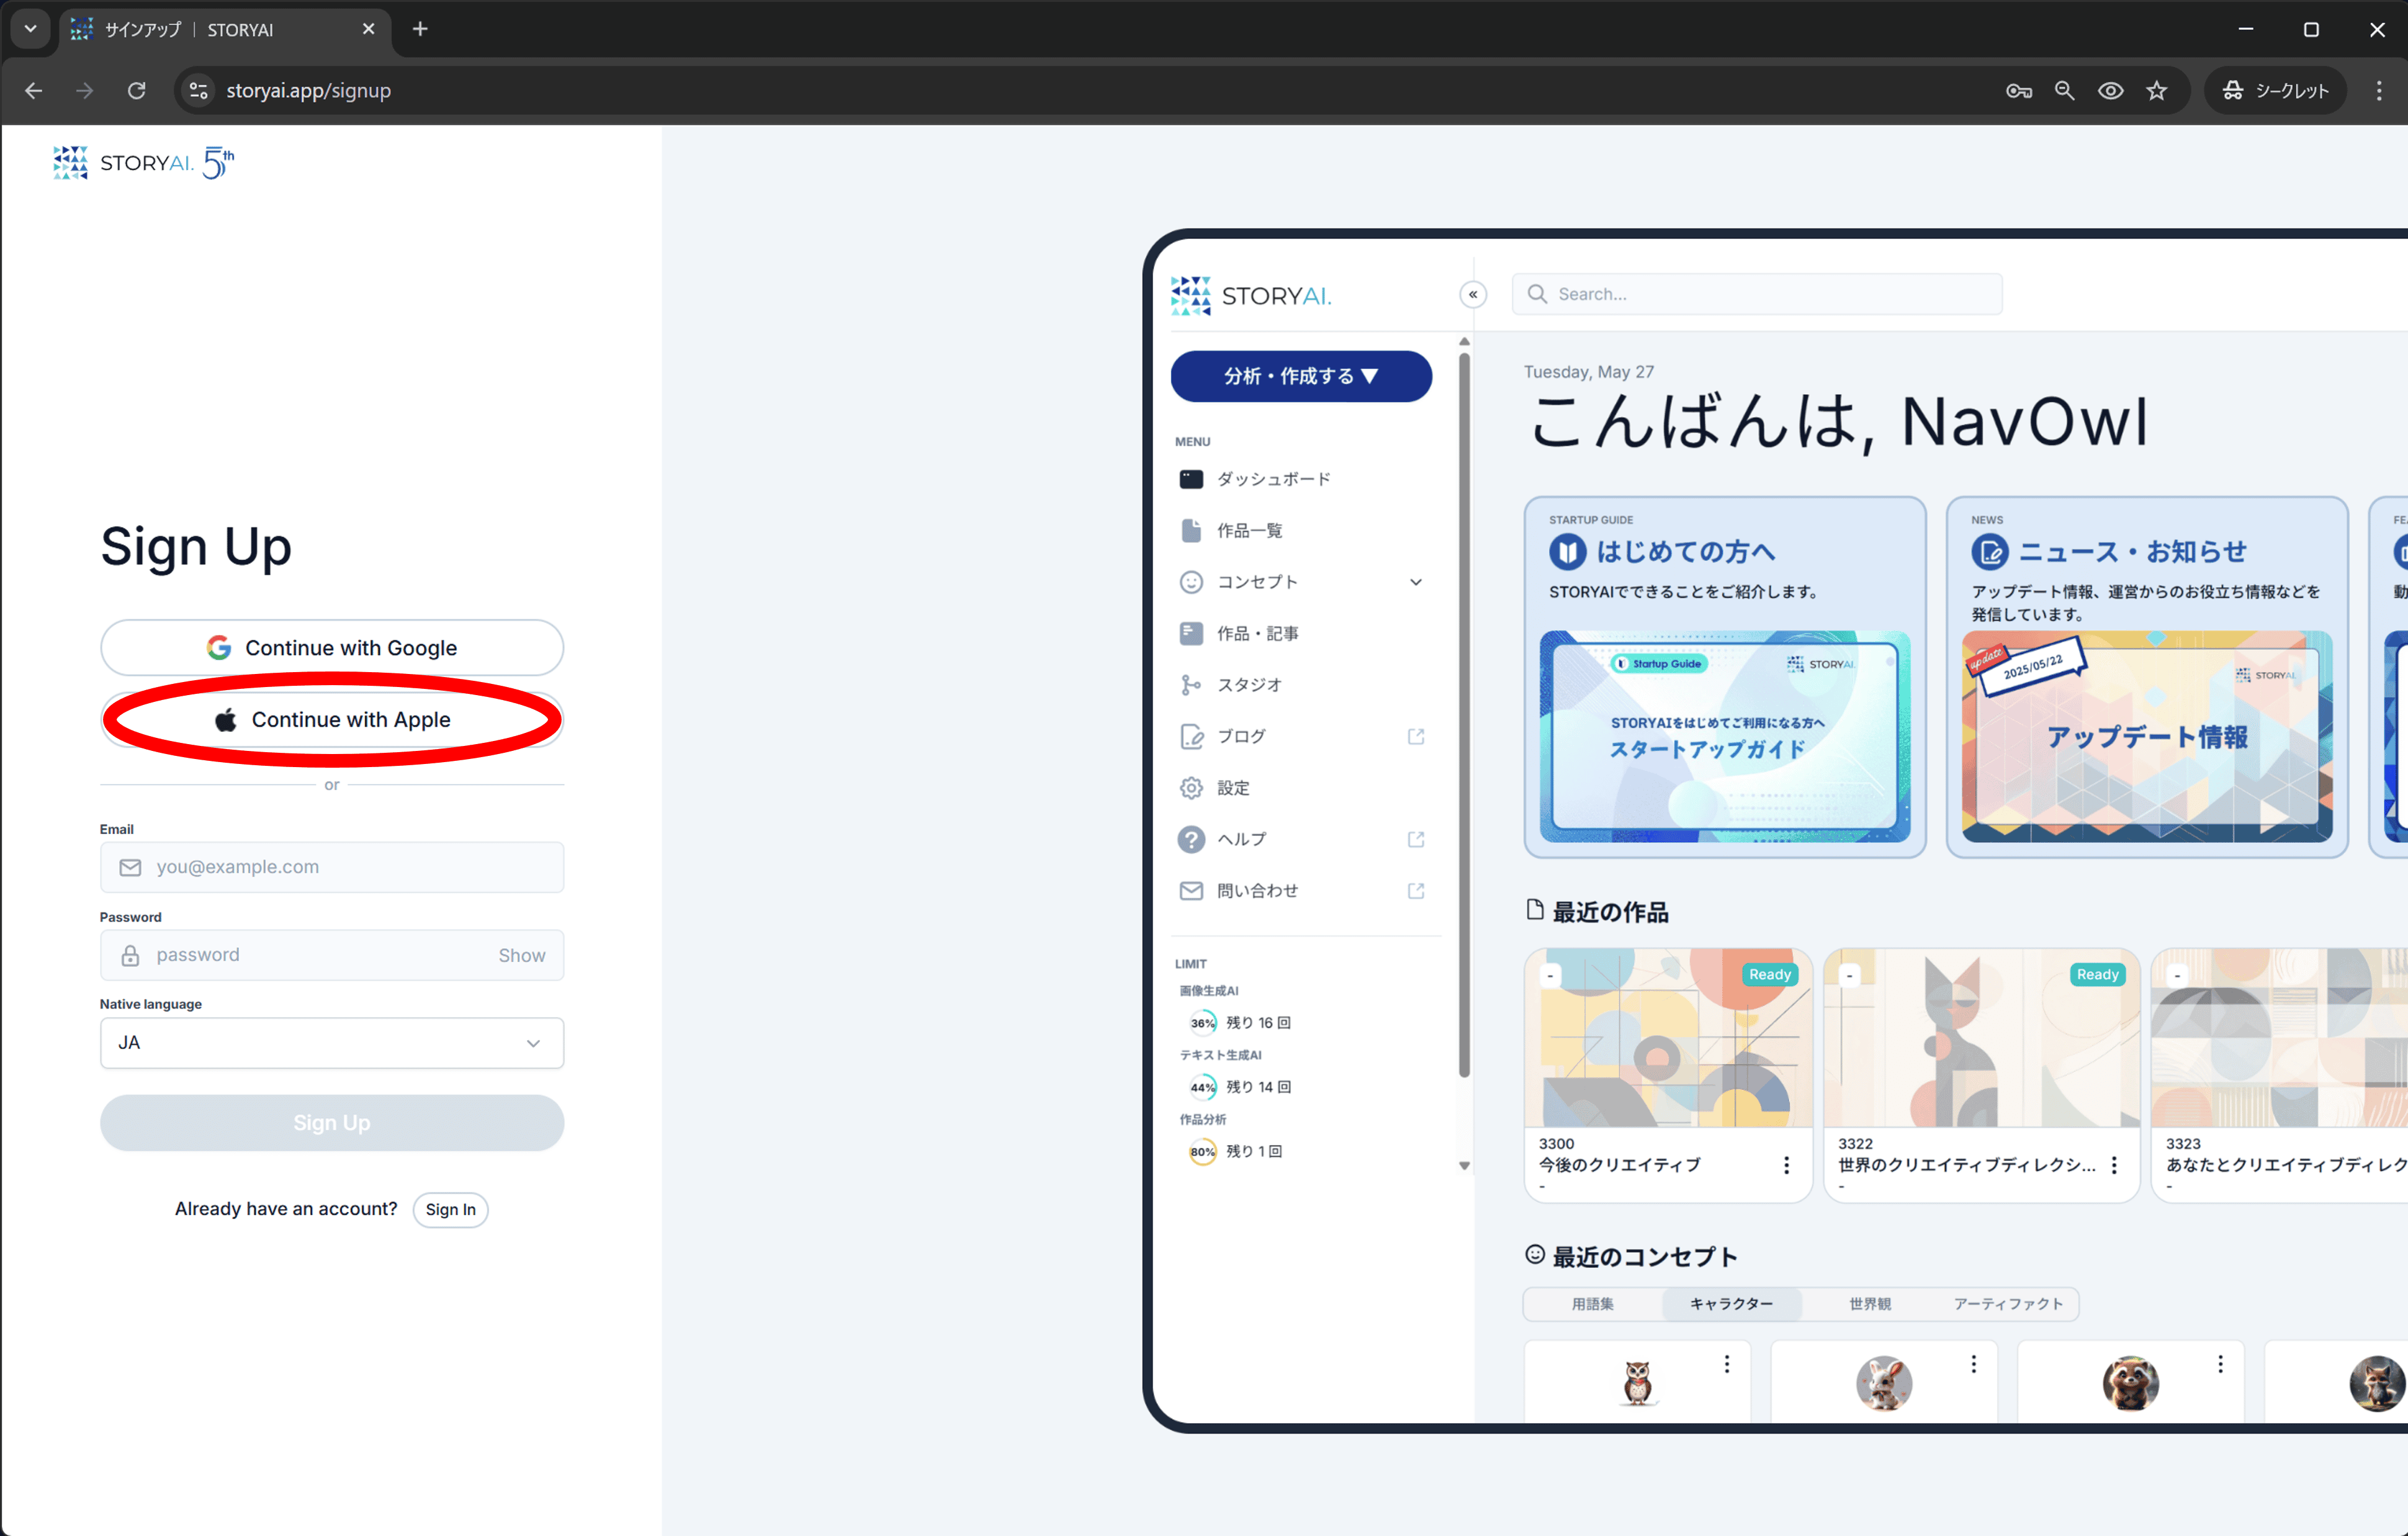
Task: Open a new browser tab
Action: tap(420, 29)
